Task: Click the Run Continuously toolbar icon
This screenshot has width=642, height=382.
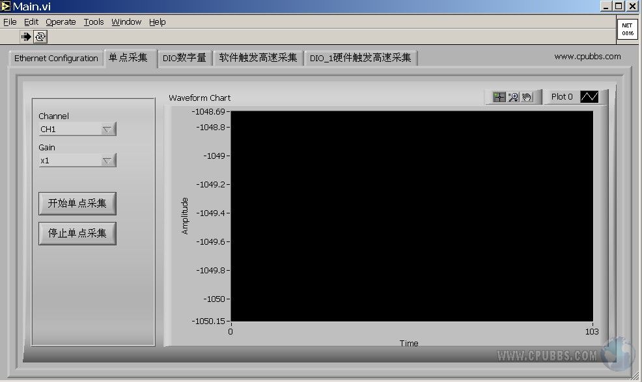Action: [x=40, y=37]
